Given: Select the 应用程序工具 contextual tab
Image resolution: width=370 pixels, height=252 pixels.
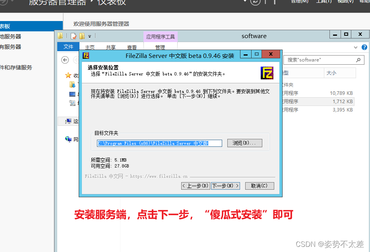Looking at the screenshot, I should (x=160, y=37).
